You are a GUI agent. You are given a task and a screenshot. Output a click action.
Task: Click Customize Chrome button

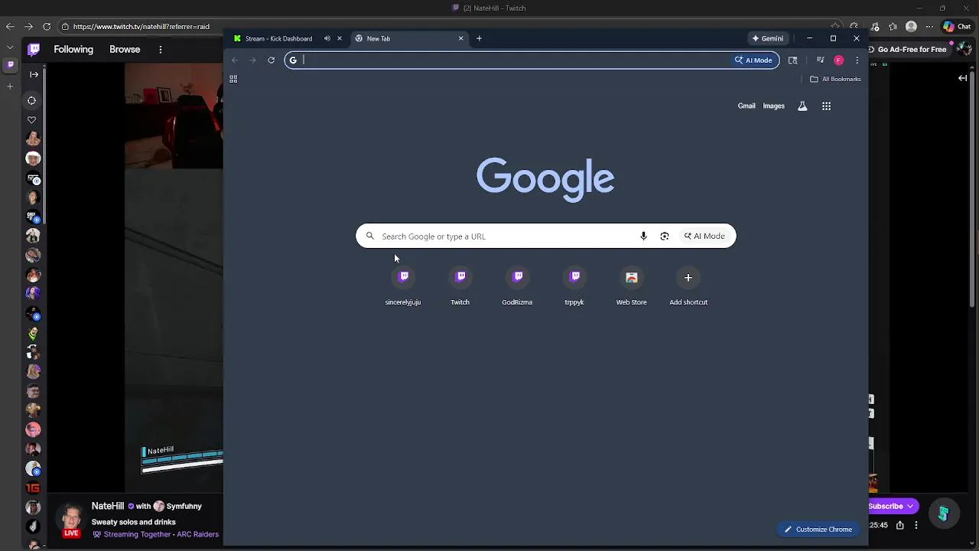pos(818,529)
